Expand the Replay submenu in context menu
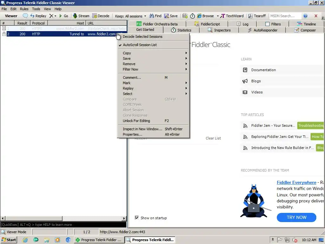 pos(153,88)
